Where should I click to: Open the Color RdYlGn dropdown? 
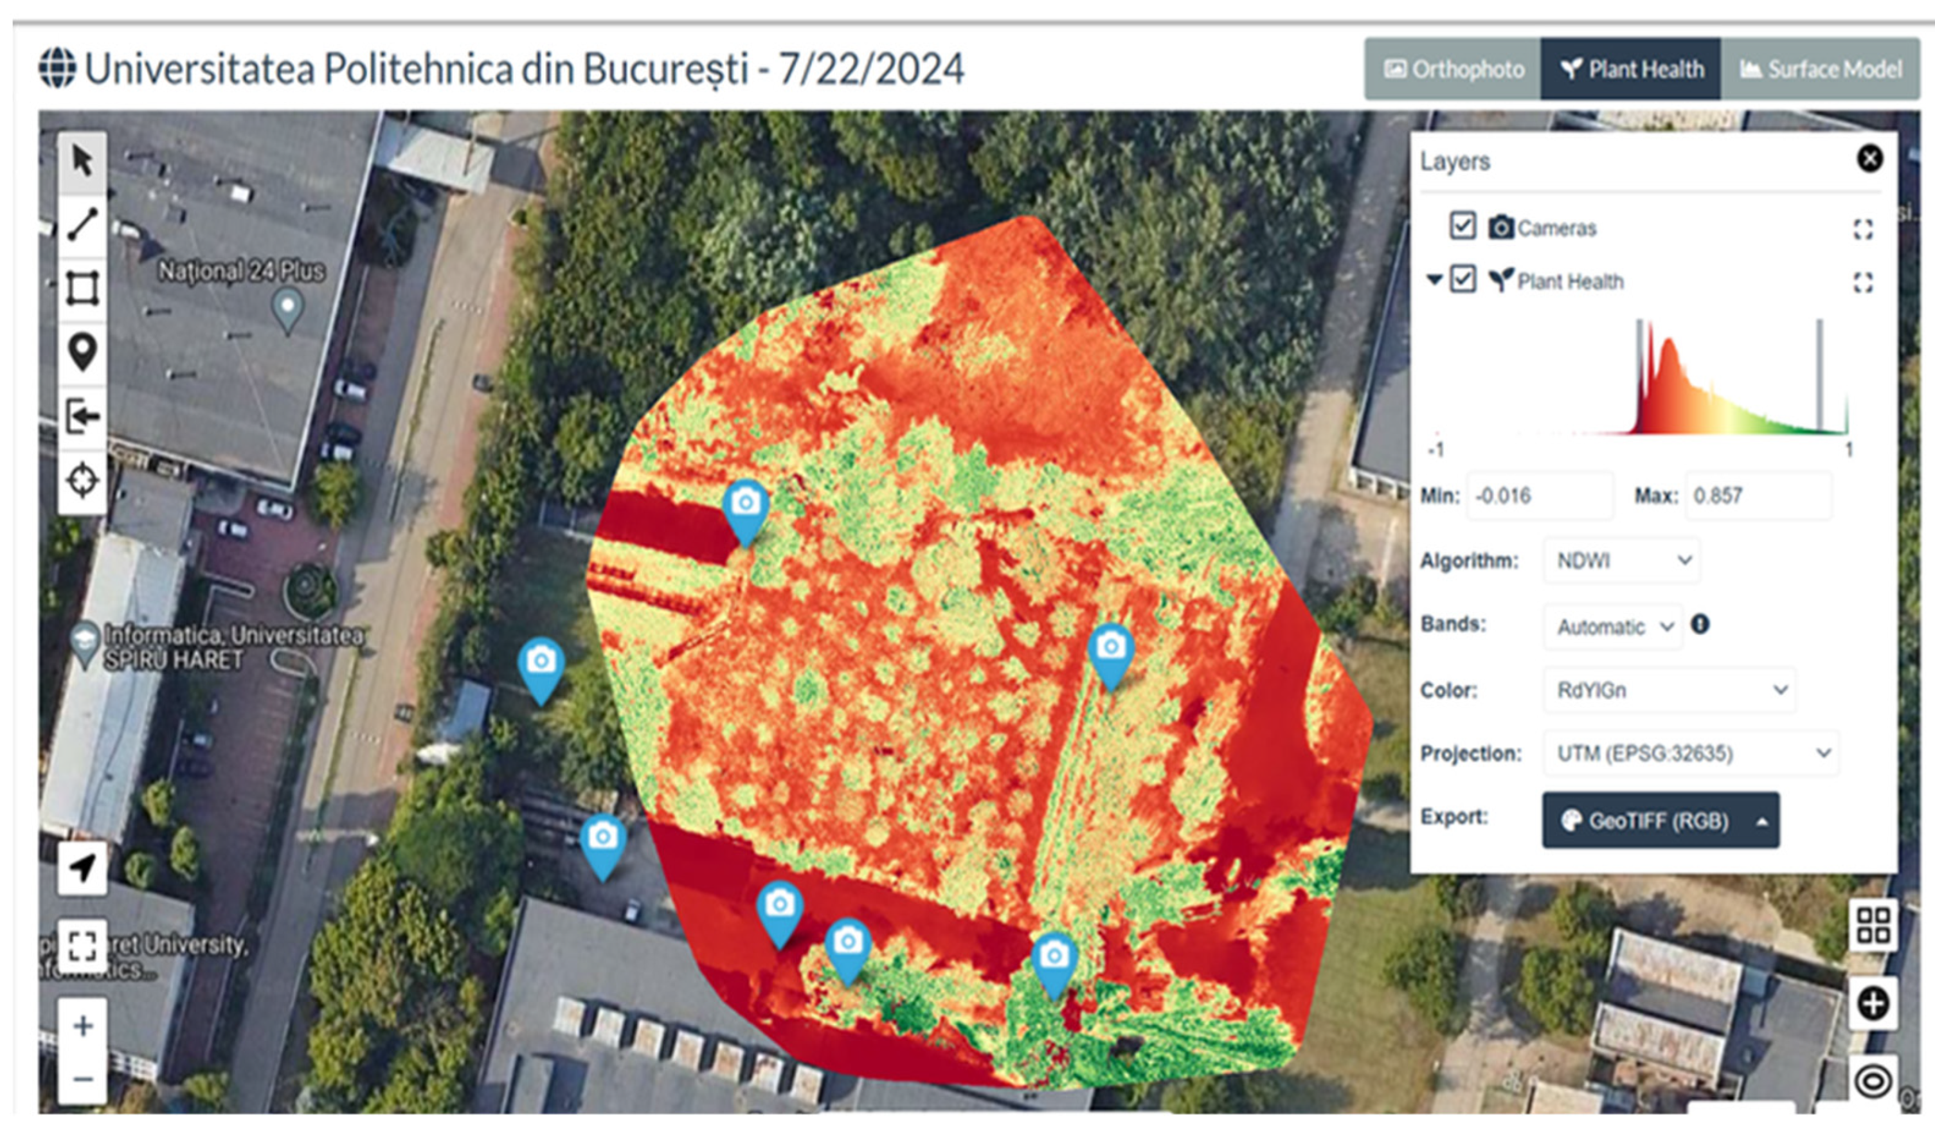pyautogui.click(x=1670, y=690)
